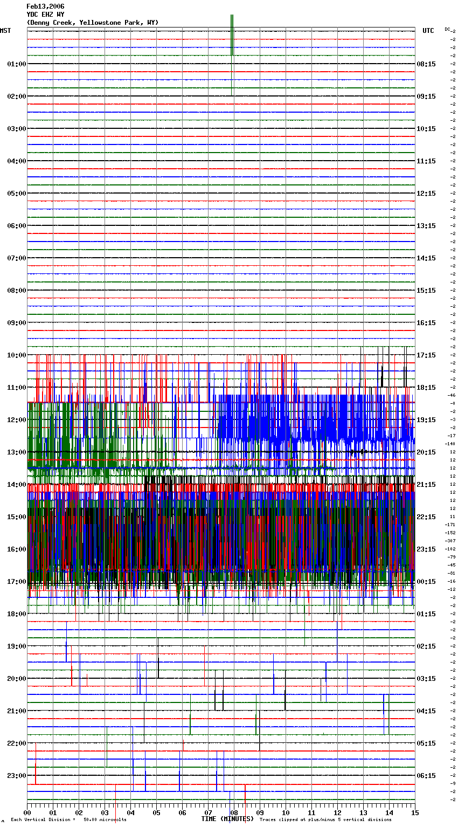Select the DC offset value '-17'
The height and width of the screenshot is (827, 458).
(x=452, y=436)
